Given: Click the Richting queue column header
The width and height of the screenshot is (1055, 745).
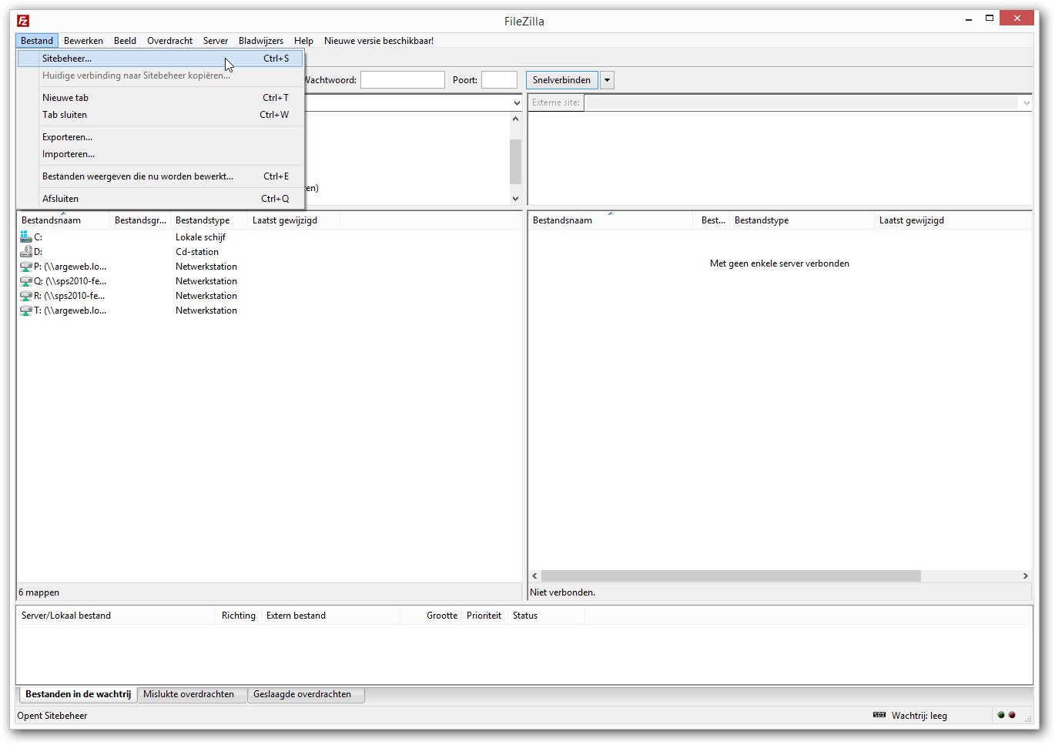Looking at the screenshot, I should pos(238,616).
